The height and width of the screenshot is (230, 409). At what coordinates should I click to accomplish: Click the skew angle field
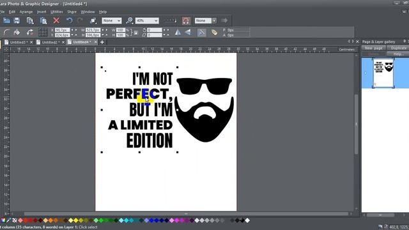[x=155, y=35]
